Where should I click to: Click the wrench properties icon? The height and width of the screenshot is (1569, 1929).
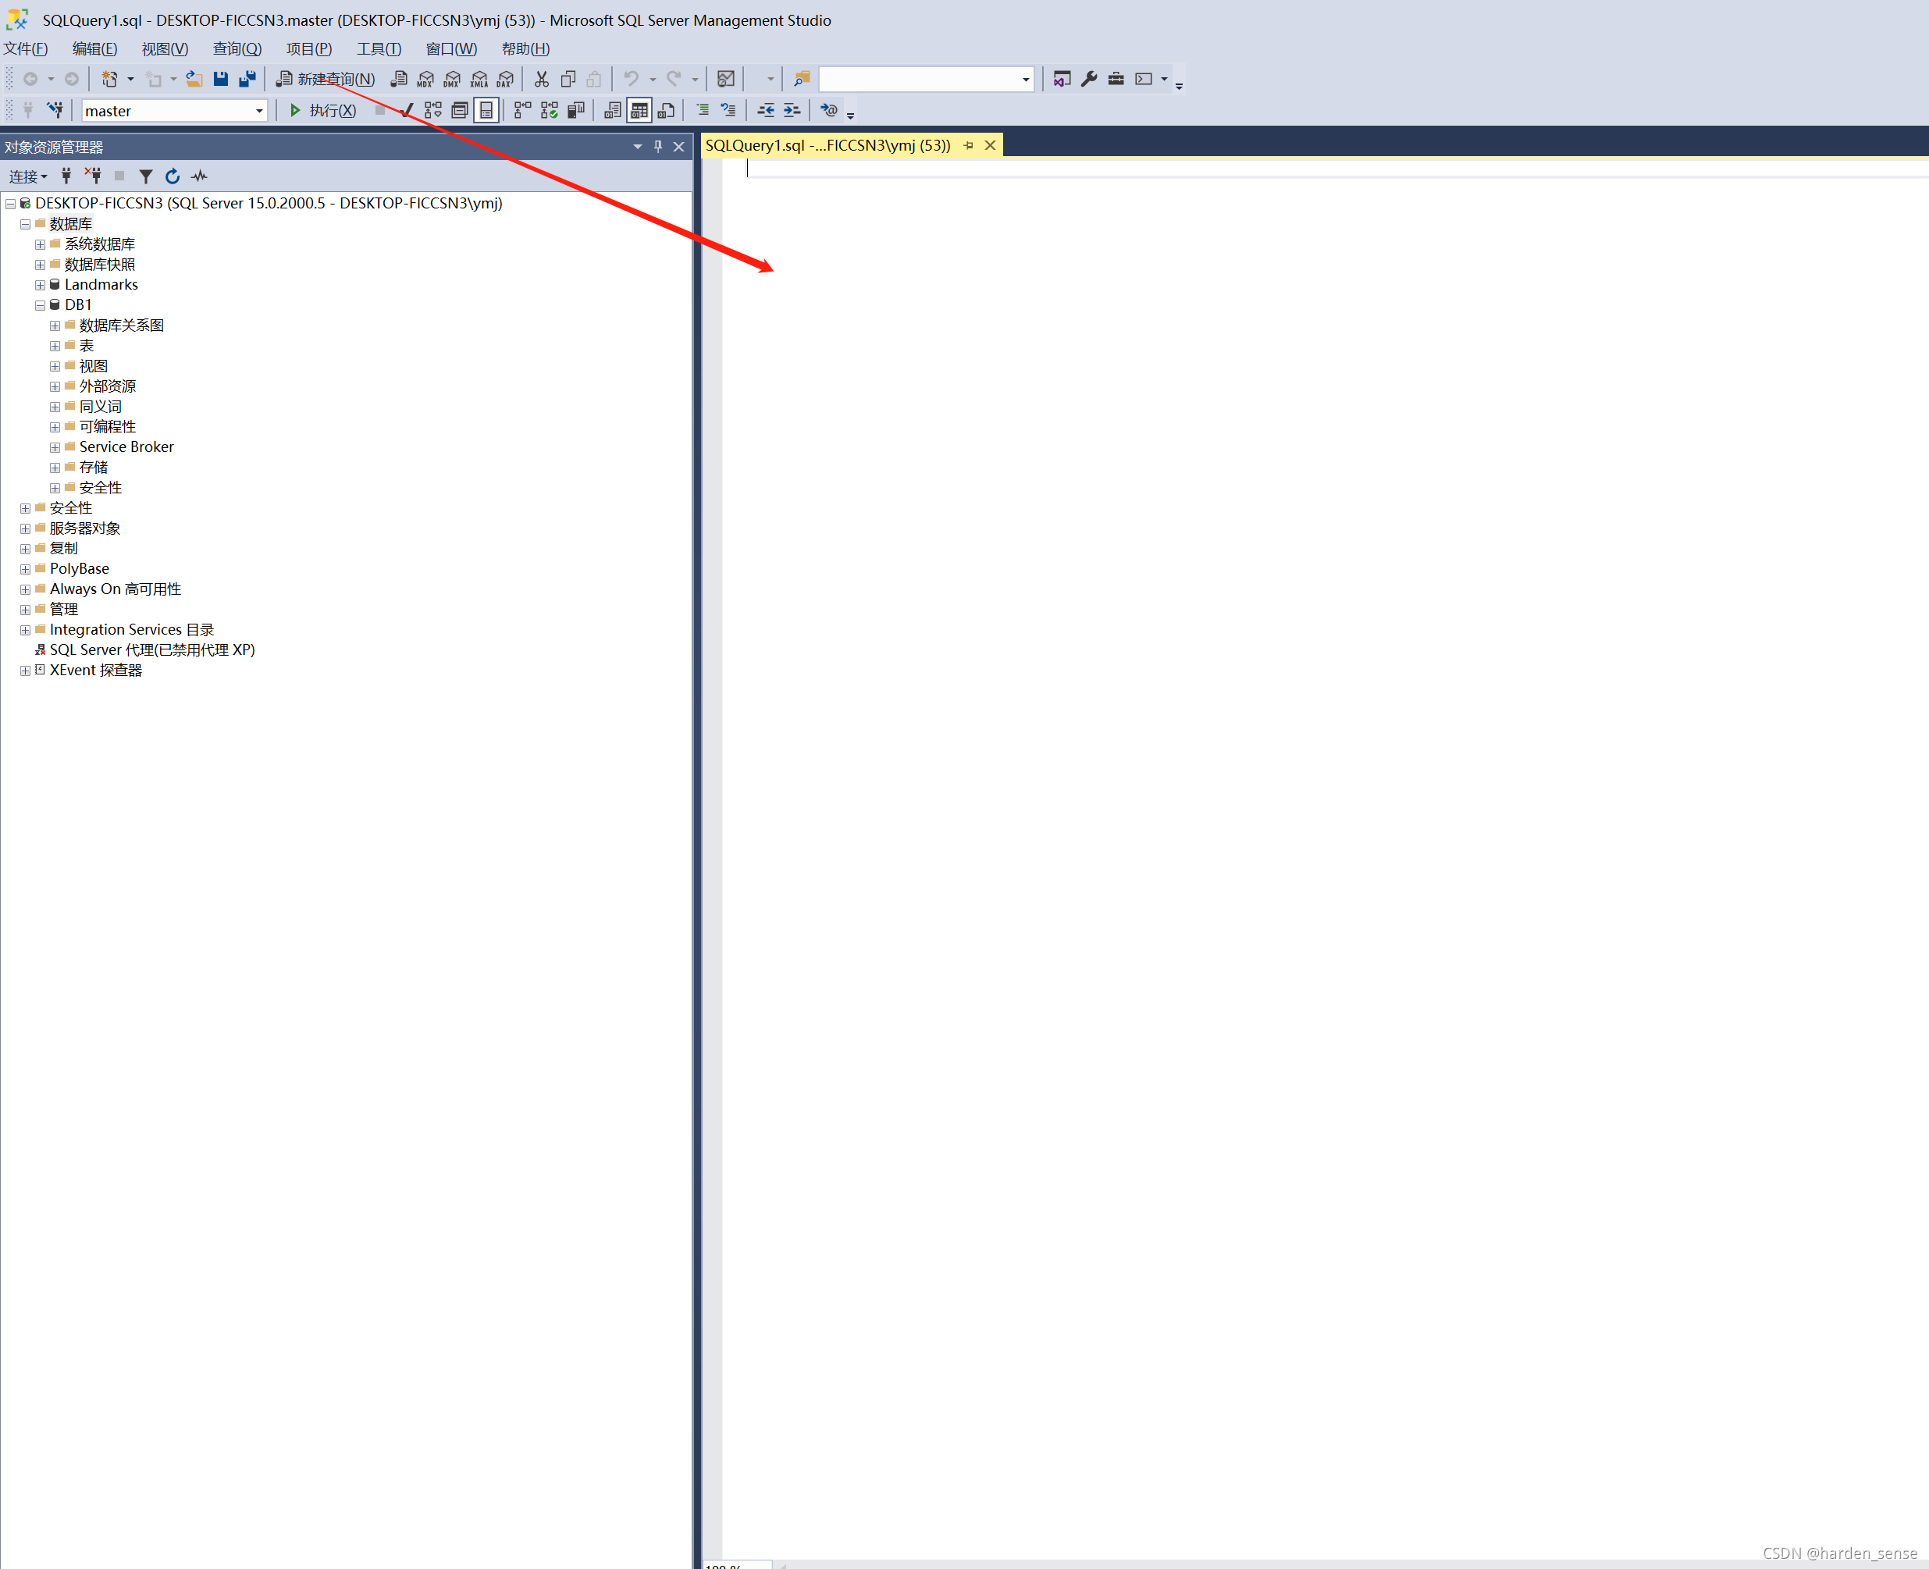1089,79
